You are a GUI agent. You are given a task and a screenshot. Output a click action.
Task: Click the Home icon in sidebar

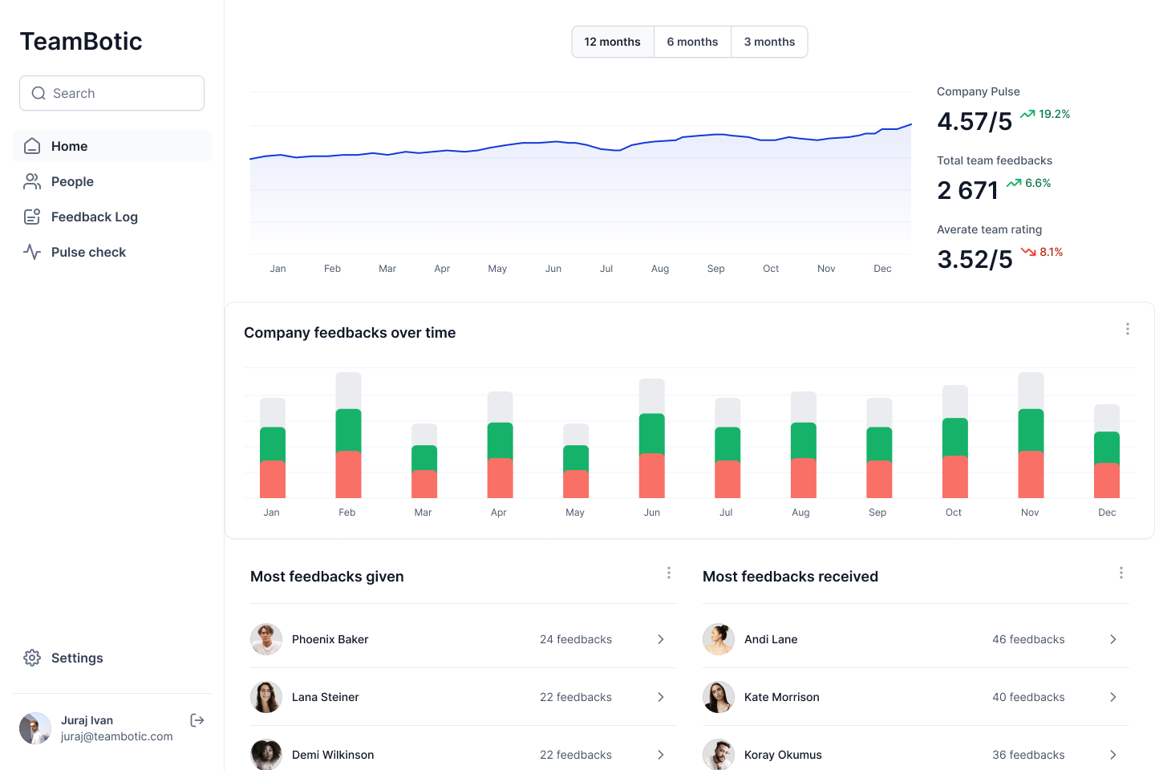click(x=32, y=146)
